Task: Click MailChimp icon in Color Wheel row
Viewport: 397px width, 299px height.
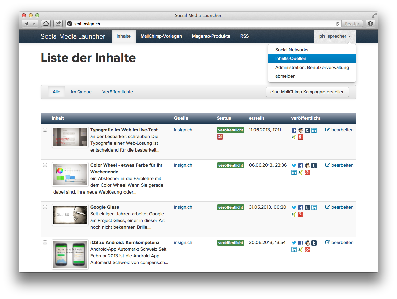Action: coord(307,166)
